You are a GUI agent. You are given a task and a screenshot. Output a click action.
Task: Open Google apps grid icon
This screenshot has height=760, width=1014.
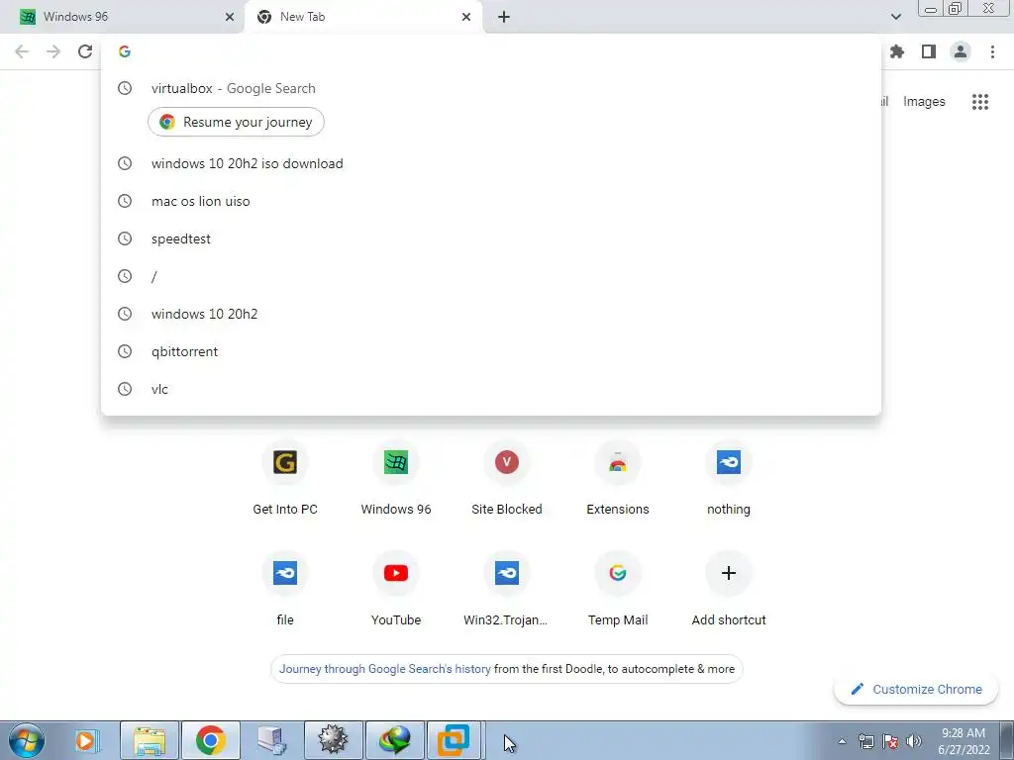click(980, 102)
